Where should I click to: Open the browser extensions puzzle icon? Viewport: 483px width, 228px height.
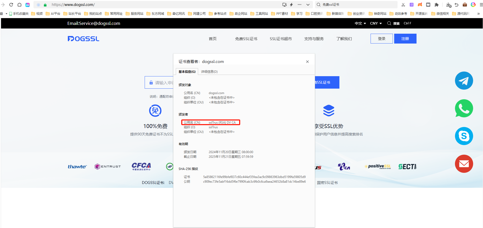(437, 5)
